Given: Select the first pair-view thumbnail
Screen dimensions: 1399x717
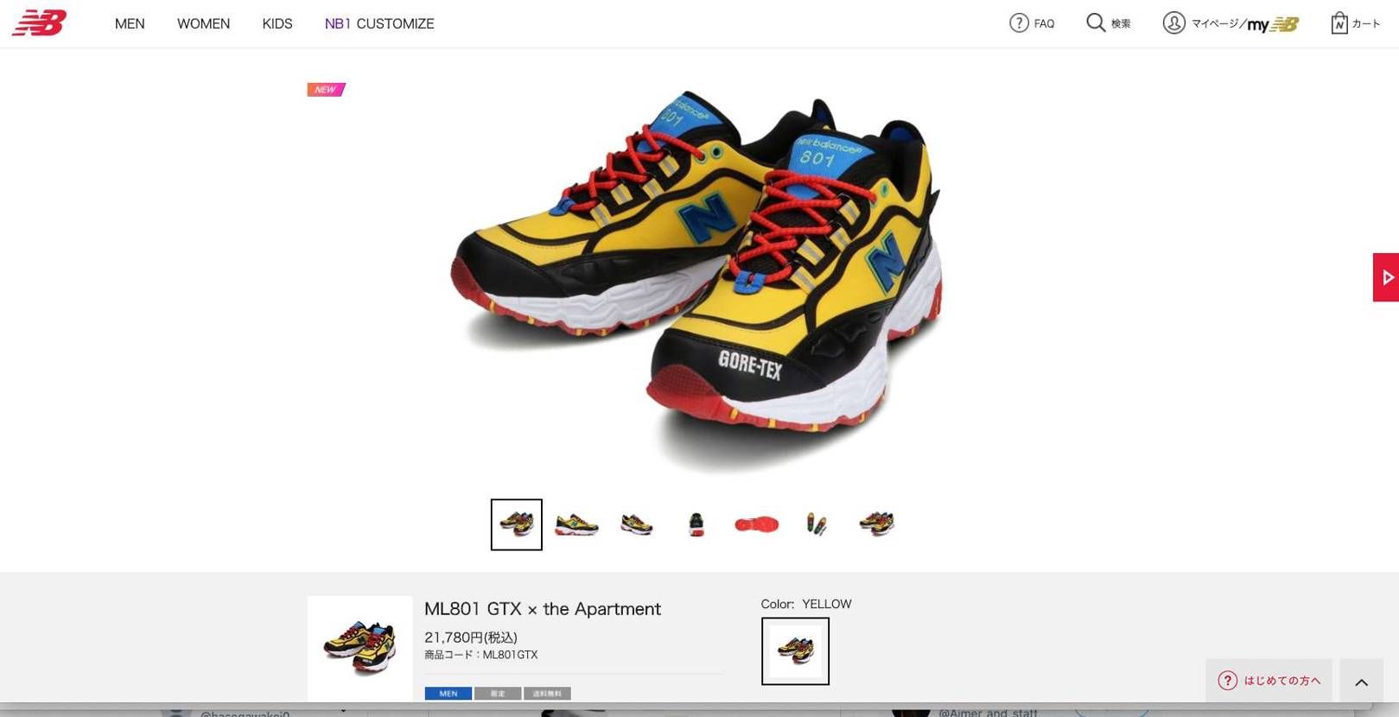Looking at the screenshot, I should (517, 524).
